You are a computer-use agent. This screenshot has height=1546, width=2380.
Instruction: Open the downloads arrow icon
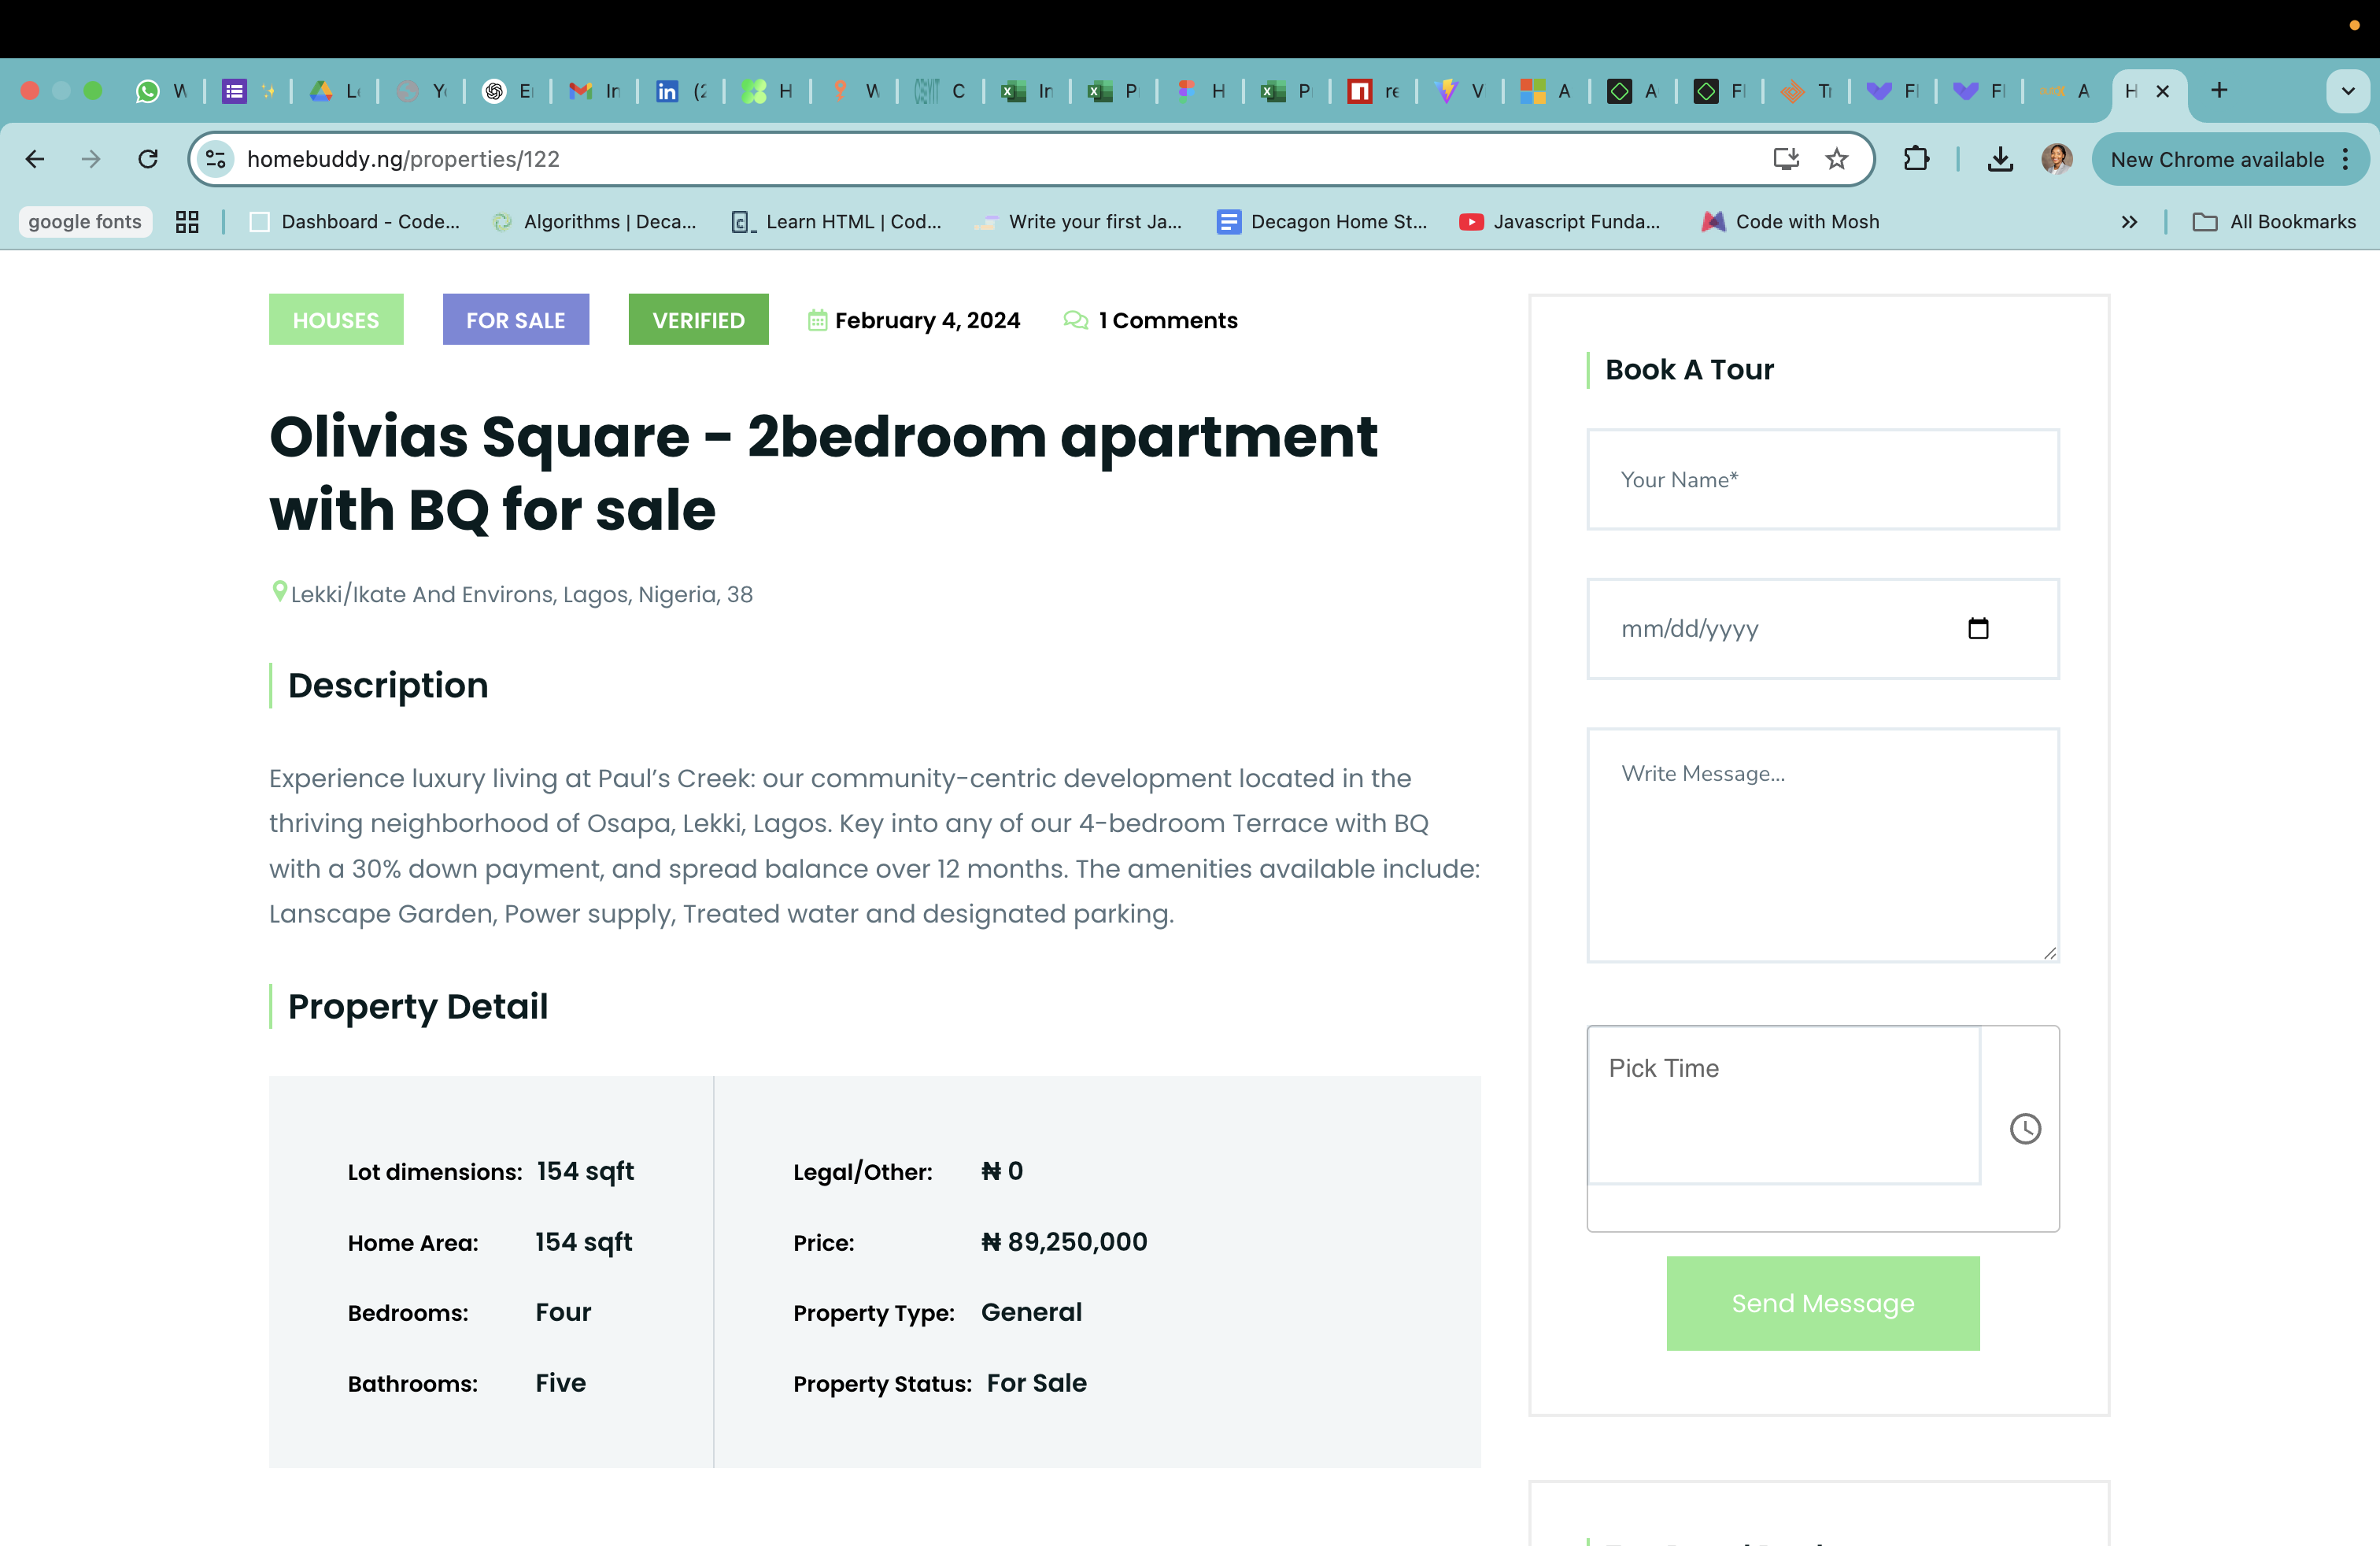tap(1999, 159)
